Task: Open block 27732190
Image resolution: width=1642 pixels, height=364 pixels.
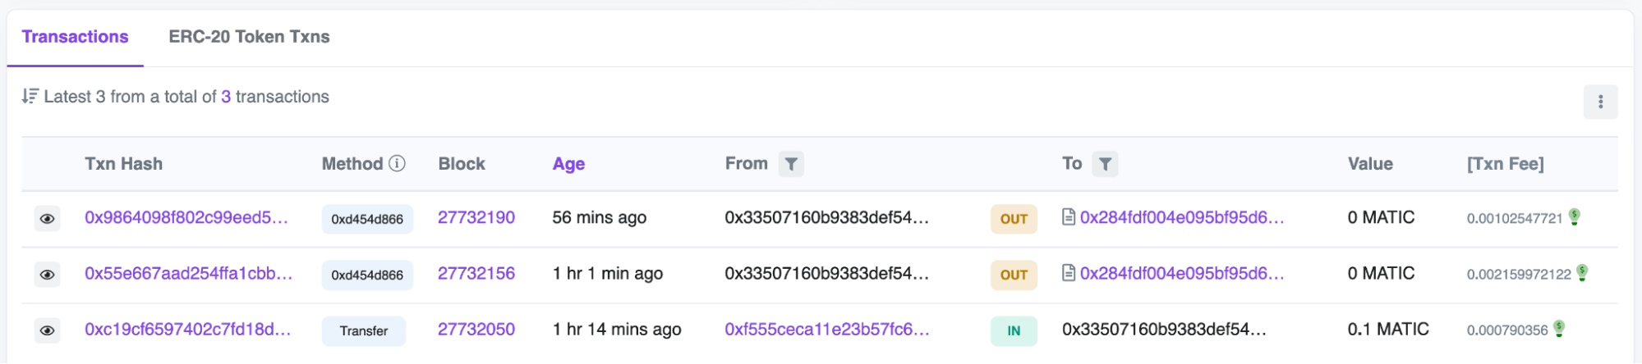Action: click(476, 217)
